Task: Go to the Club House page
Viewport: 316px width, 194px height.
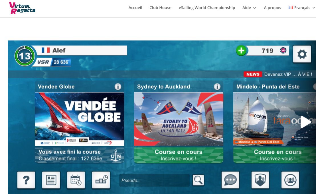Action: click(160, 8)
